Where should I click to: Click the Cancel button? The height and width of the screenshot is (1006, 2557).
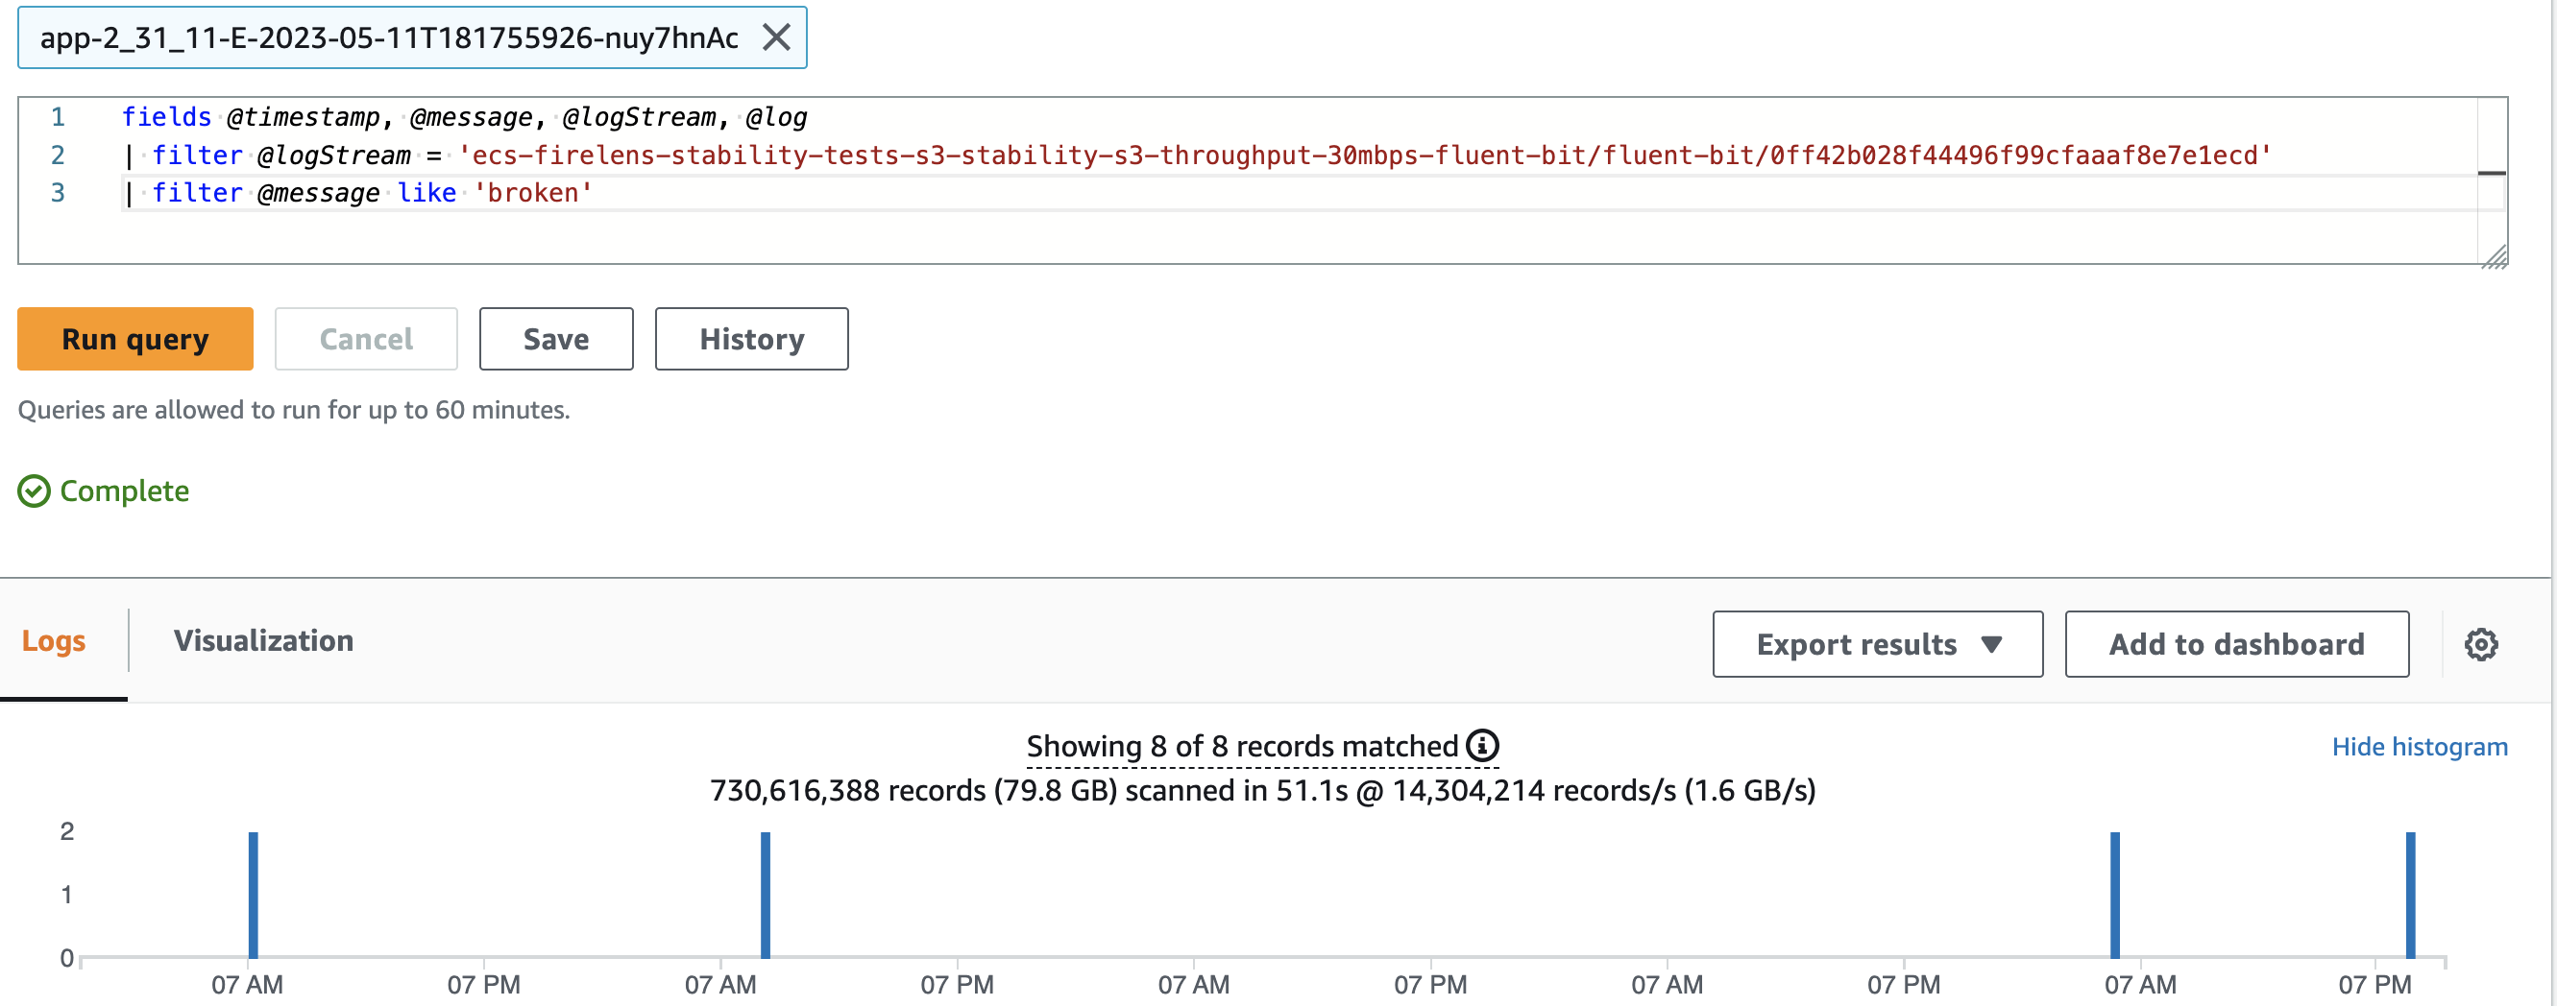point(365,338)
